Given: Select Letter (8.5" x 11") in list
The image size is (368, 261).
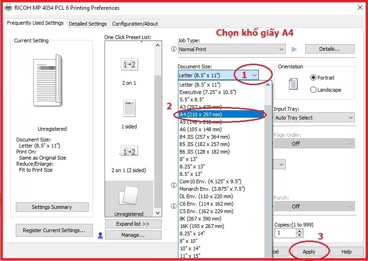Looking at the screenshot, I should click(x=221, y=85).
